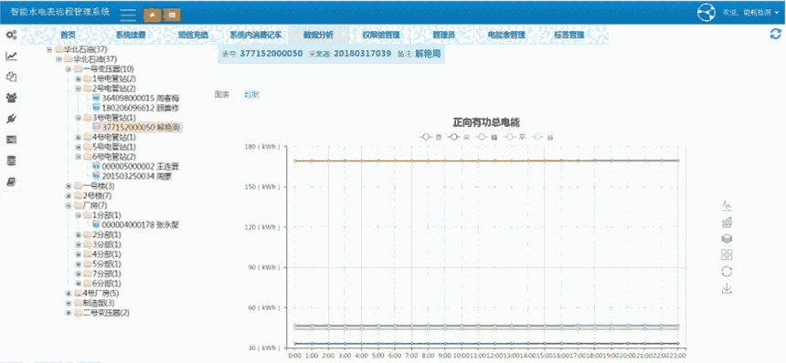Click the 图表 link above the chart
The width and height of the screenshot is (786, 363).
pos(222,95)
